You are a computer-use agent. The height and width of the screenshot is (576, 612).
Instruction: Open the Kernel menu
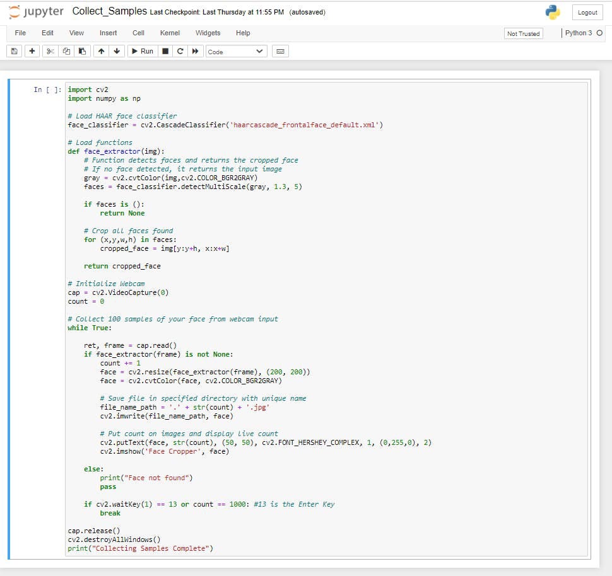click(170, 33)
